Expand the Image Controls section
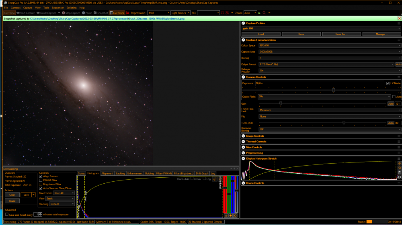The width and height of the screenshot is (402, 225). [x=243, y=136]
